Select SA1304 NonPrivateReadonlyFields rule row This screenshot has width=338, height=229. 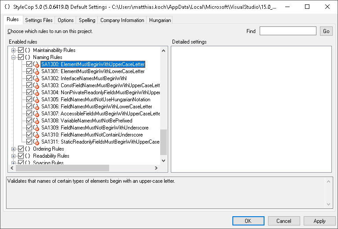click(100, 92)
